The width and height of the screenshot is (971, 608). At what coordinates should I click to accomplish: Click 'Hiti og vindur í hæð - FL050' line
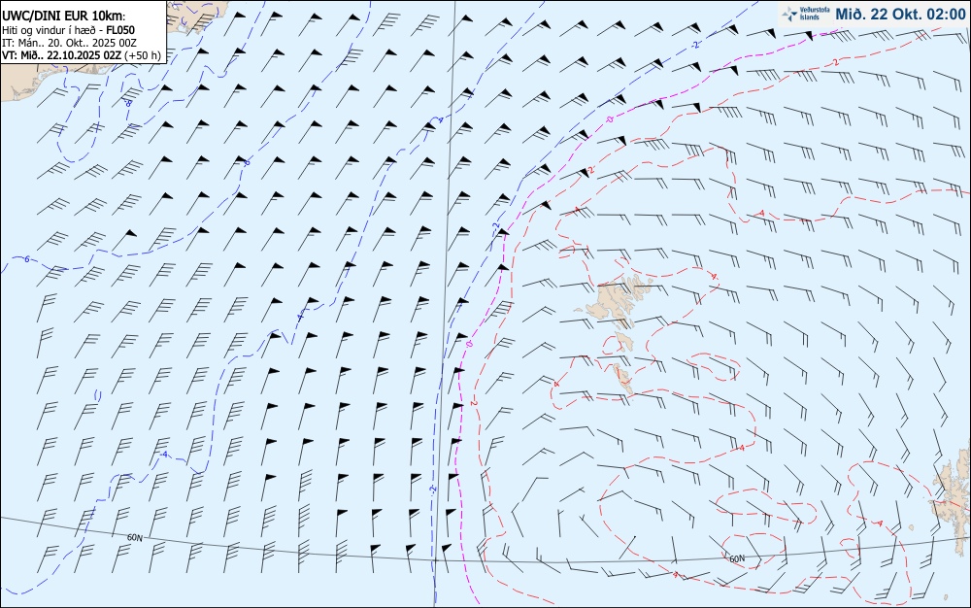pos(68,30)
